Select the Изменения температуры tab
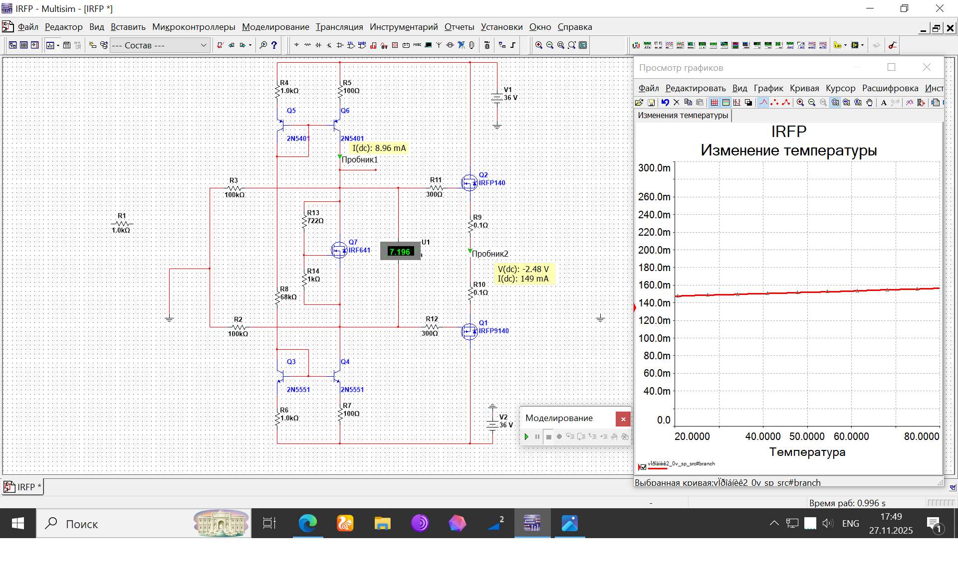The height and width of the screenshot is (574, 958). click(683, 115)
